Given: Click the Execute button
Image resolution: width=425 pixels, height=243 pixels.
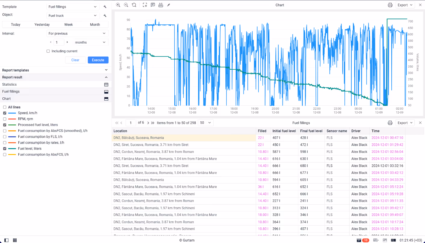Looking at the screenshot, I should tap(98, 60).
